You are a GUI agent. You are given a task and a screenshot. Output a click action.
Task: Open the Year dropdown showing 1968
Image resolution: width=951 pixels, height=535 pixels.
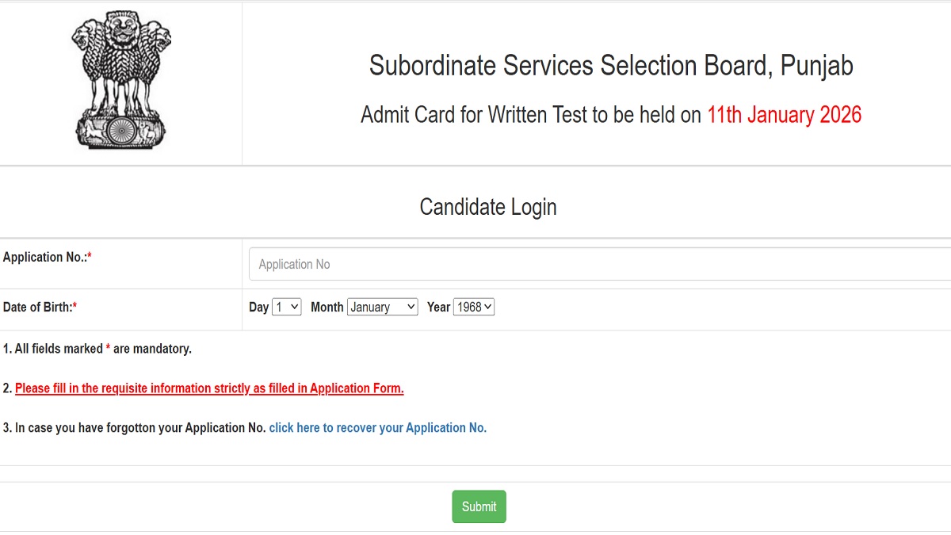(x=473, y=307)
